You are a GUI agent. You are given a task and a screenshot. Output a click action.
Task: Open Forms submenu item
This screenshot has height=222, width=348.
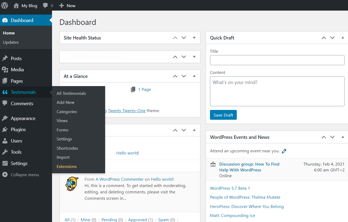[62, 130]
